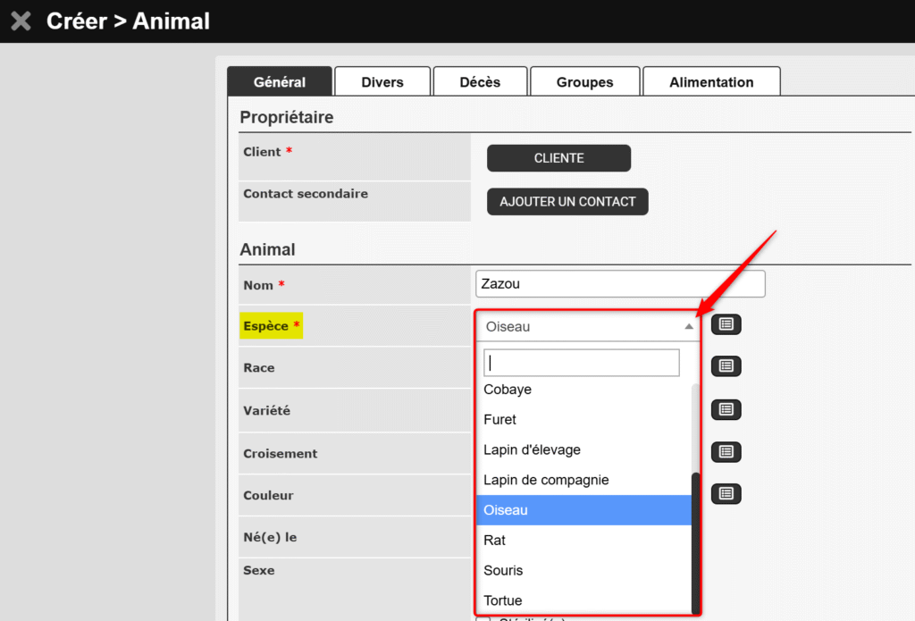Screen dimensions: 915x621
Task: Pick Lapin d'élevage from species list
Action: [x=532, y=449]
